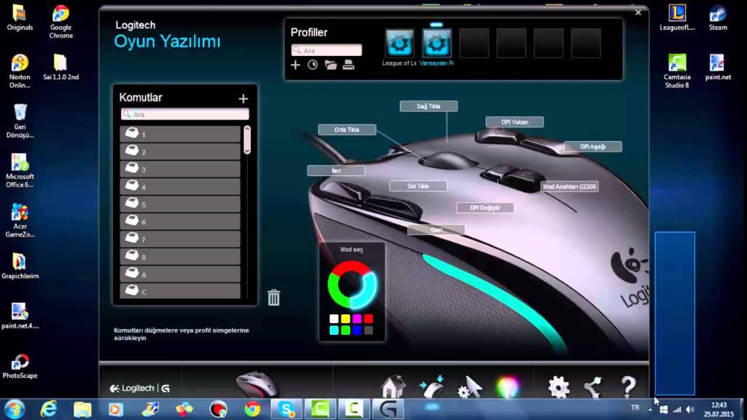
Task: Click the scan for games clock icon
Action: click(x=312, y=65)
